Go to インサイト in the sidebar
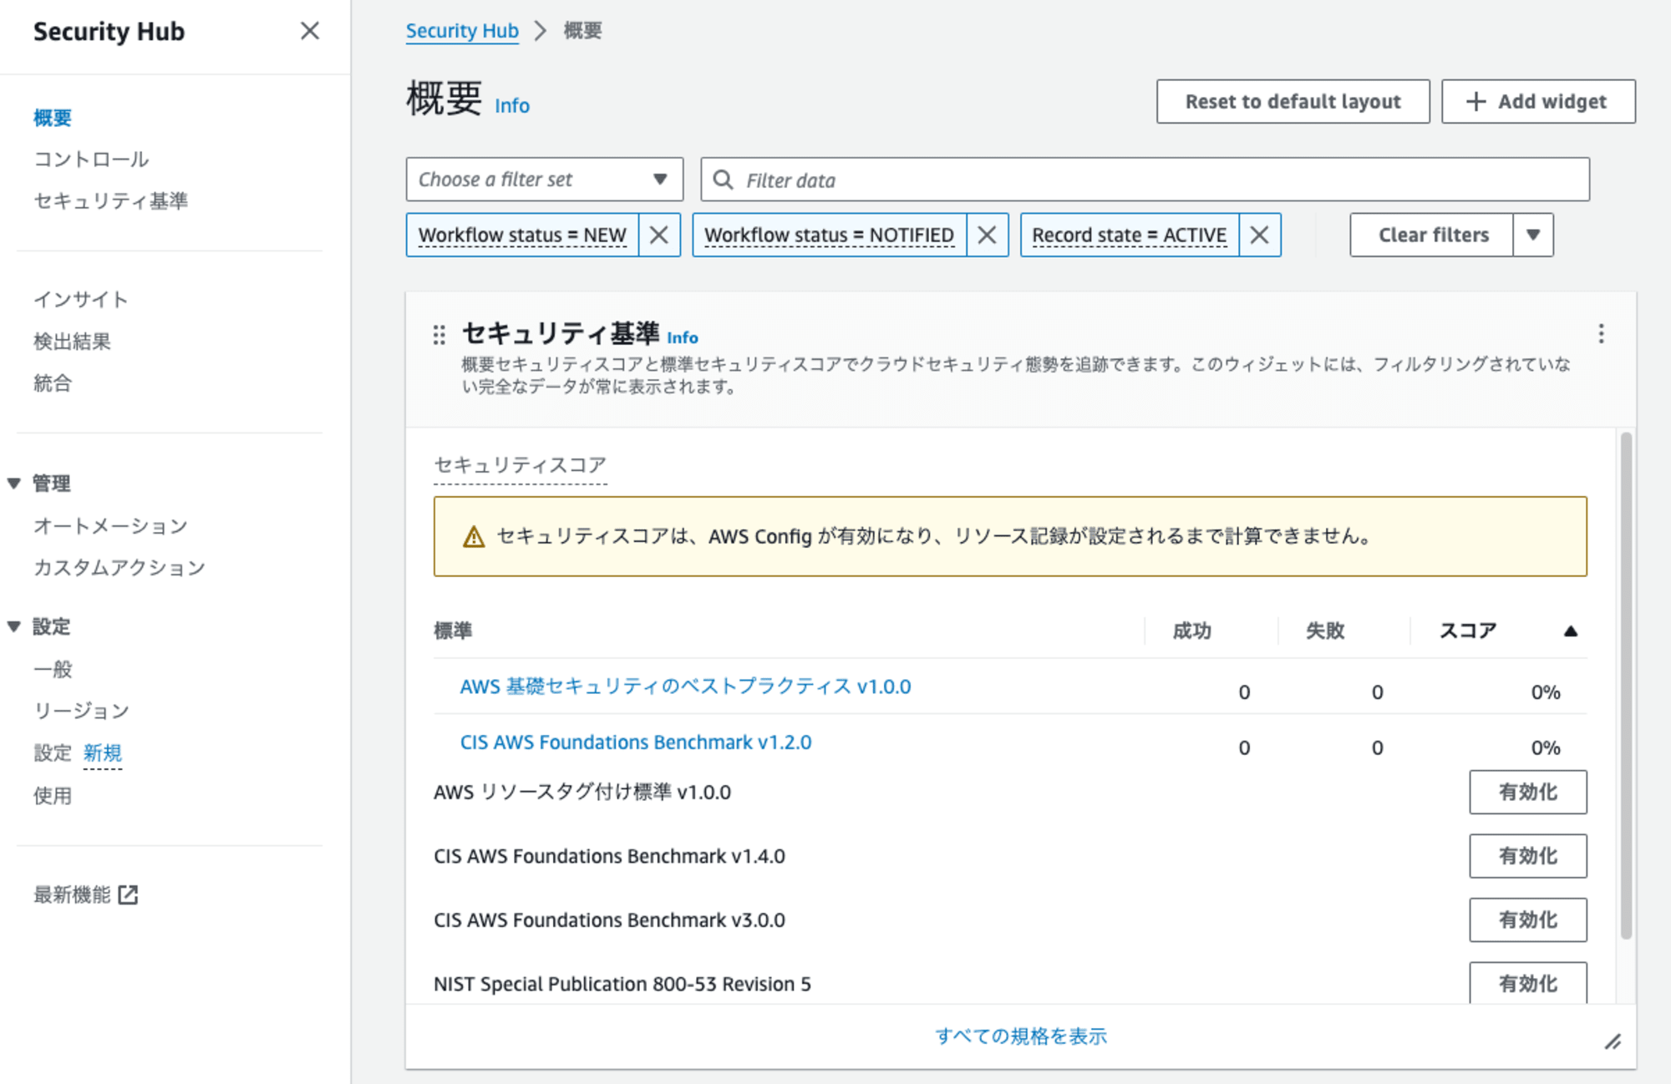Screen dimensions: 1671x1084 point(81,300)
